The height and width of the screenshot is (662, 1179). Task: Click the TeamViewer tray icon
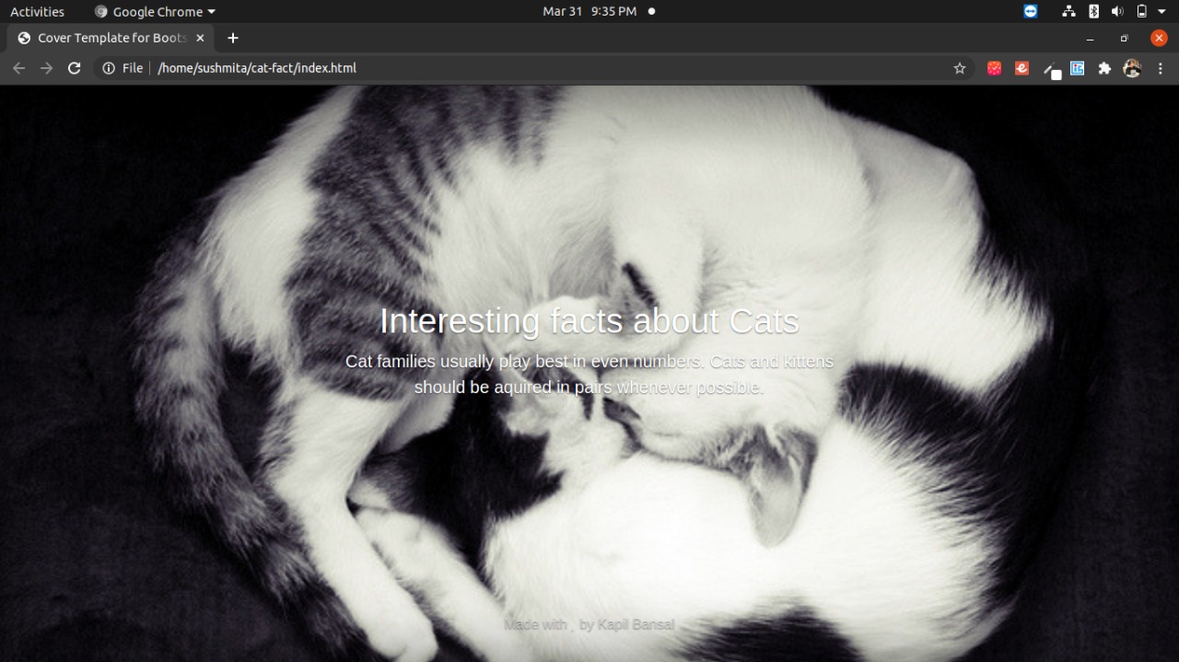click(1030, 11)
